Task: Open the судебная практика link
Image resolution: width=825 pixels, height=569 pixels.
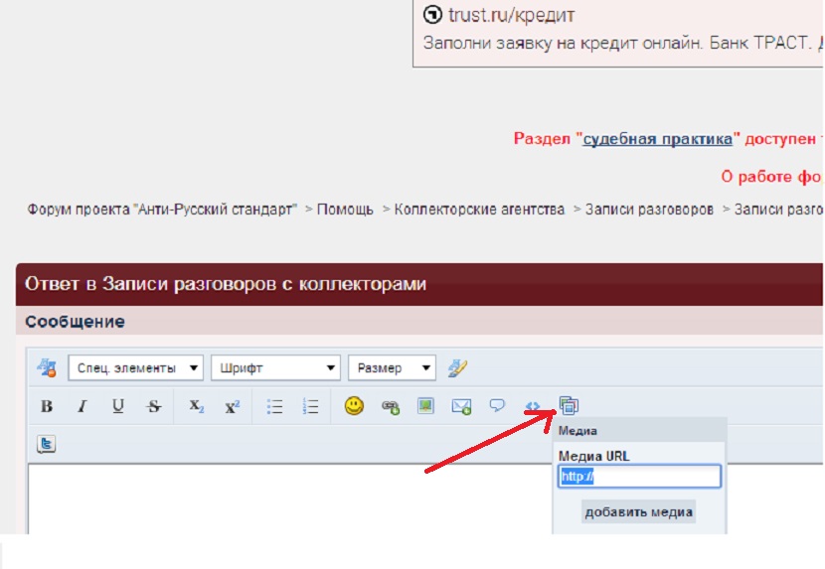Action: [657, 139]
